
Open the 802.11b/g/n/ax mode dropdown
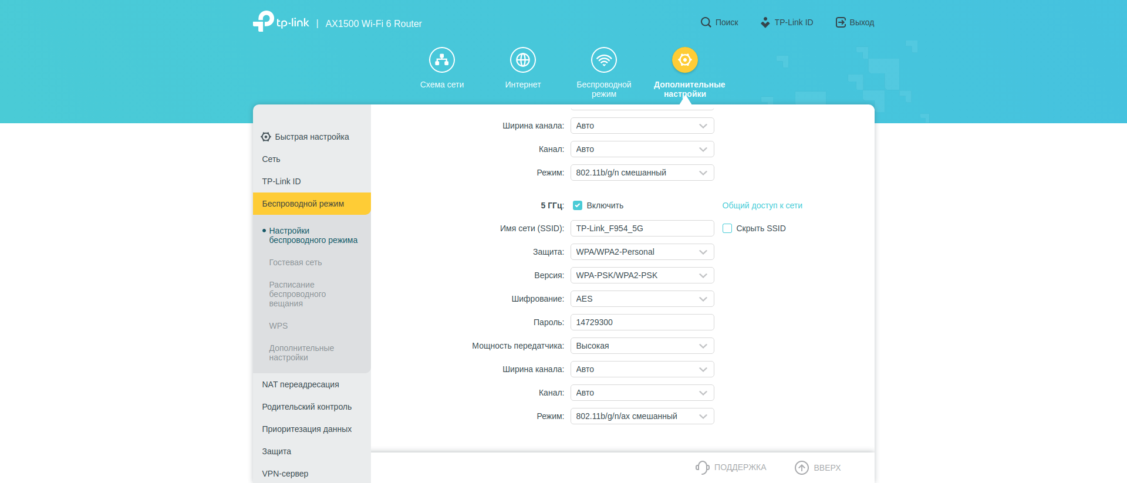(x=642, y=416)
